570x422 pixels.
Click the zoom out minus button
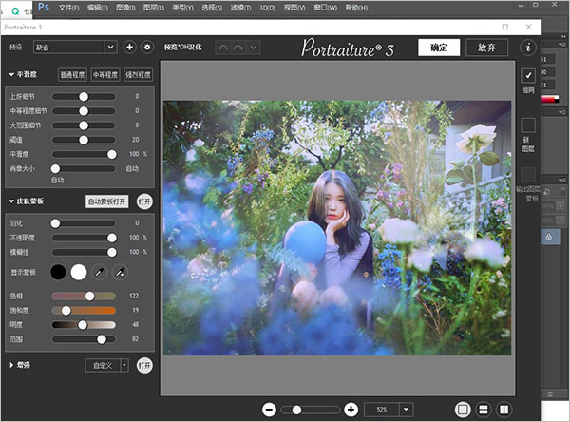269,409
